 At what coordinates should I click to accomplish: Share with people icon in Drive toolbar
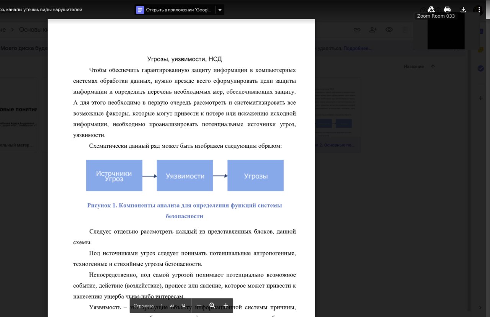(x=373, y=29)
